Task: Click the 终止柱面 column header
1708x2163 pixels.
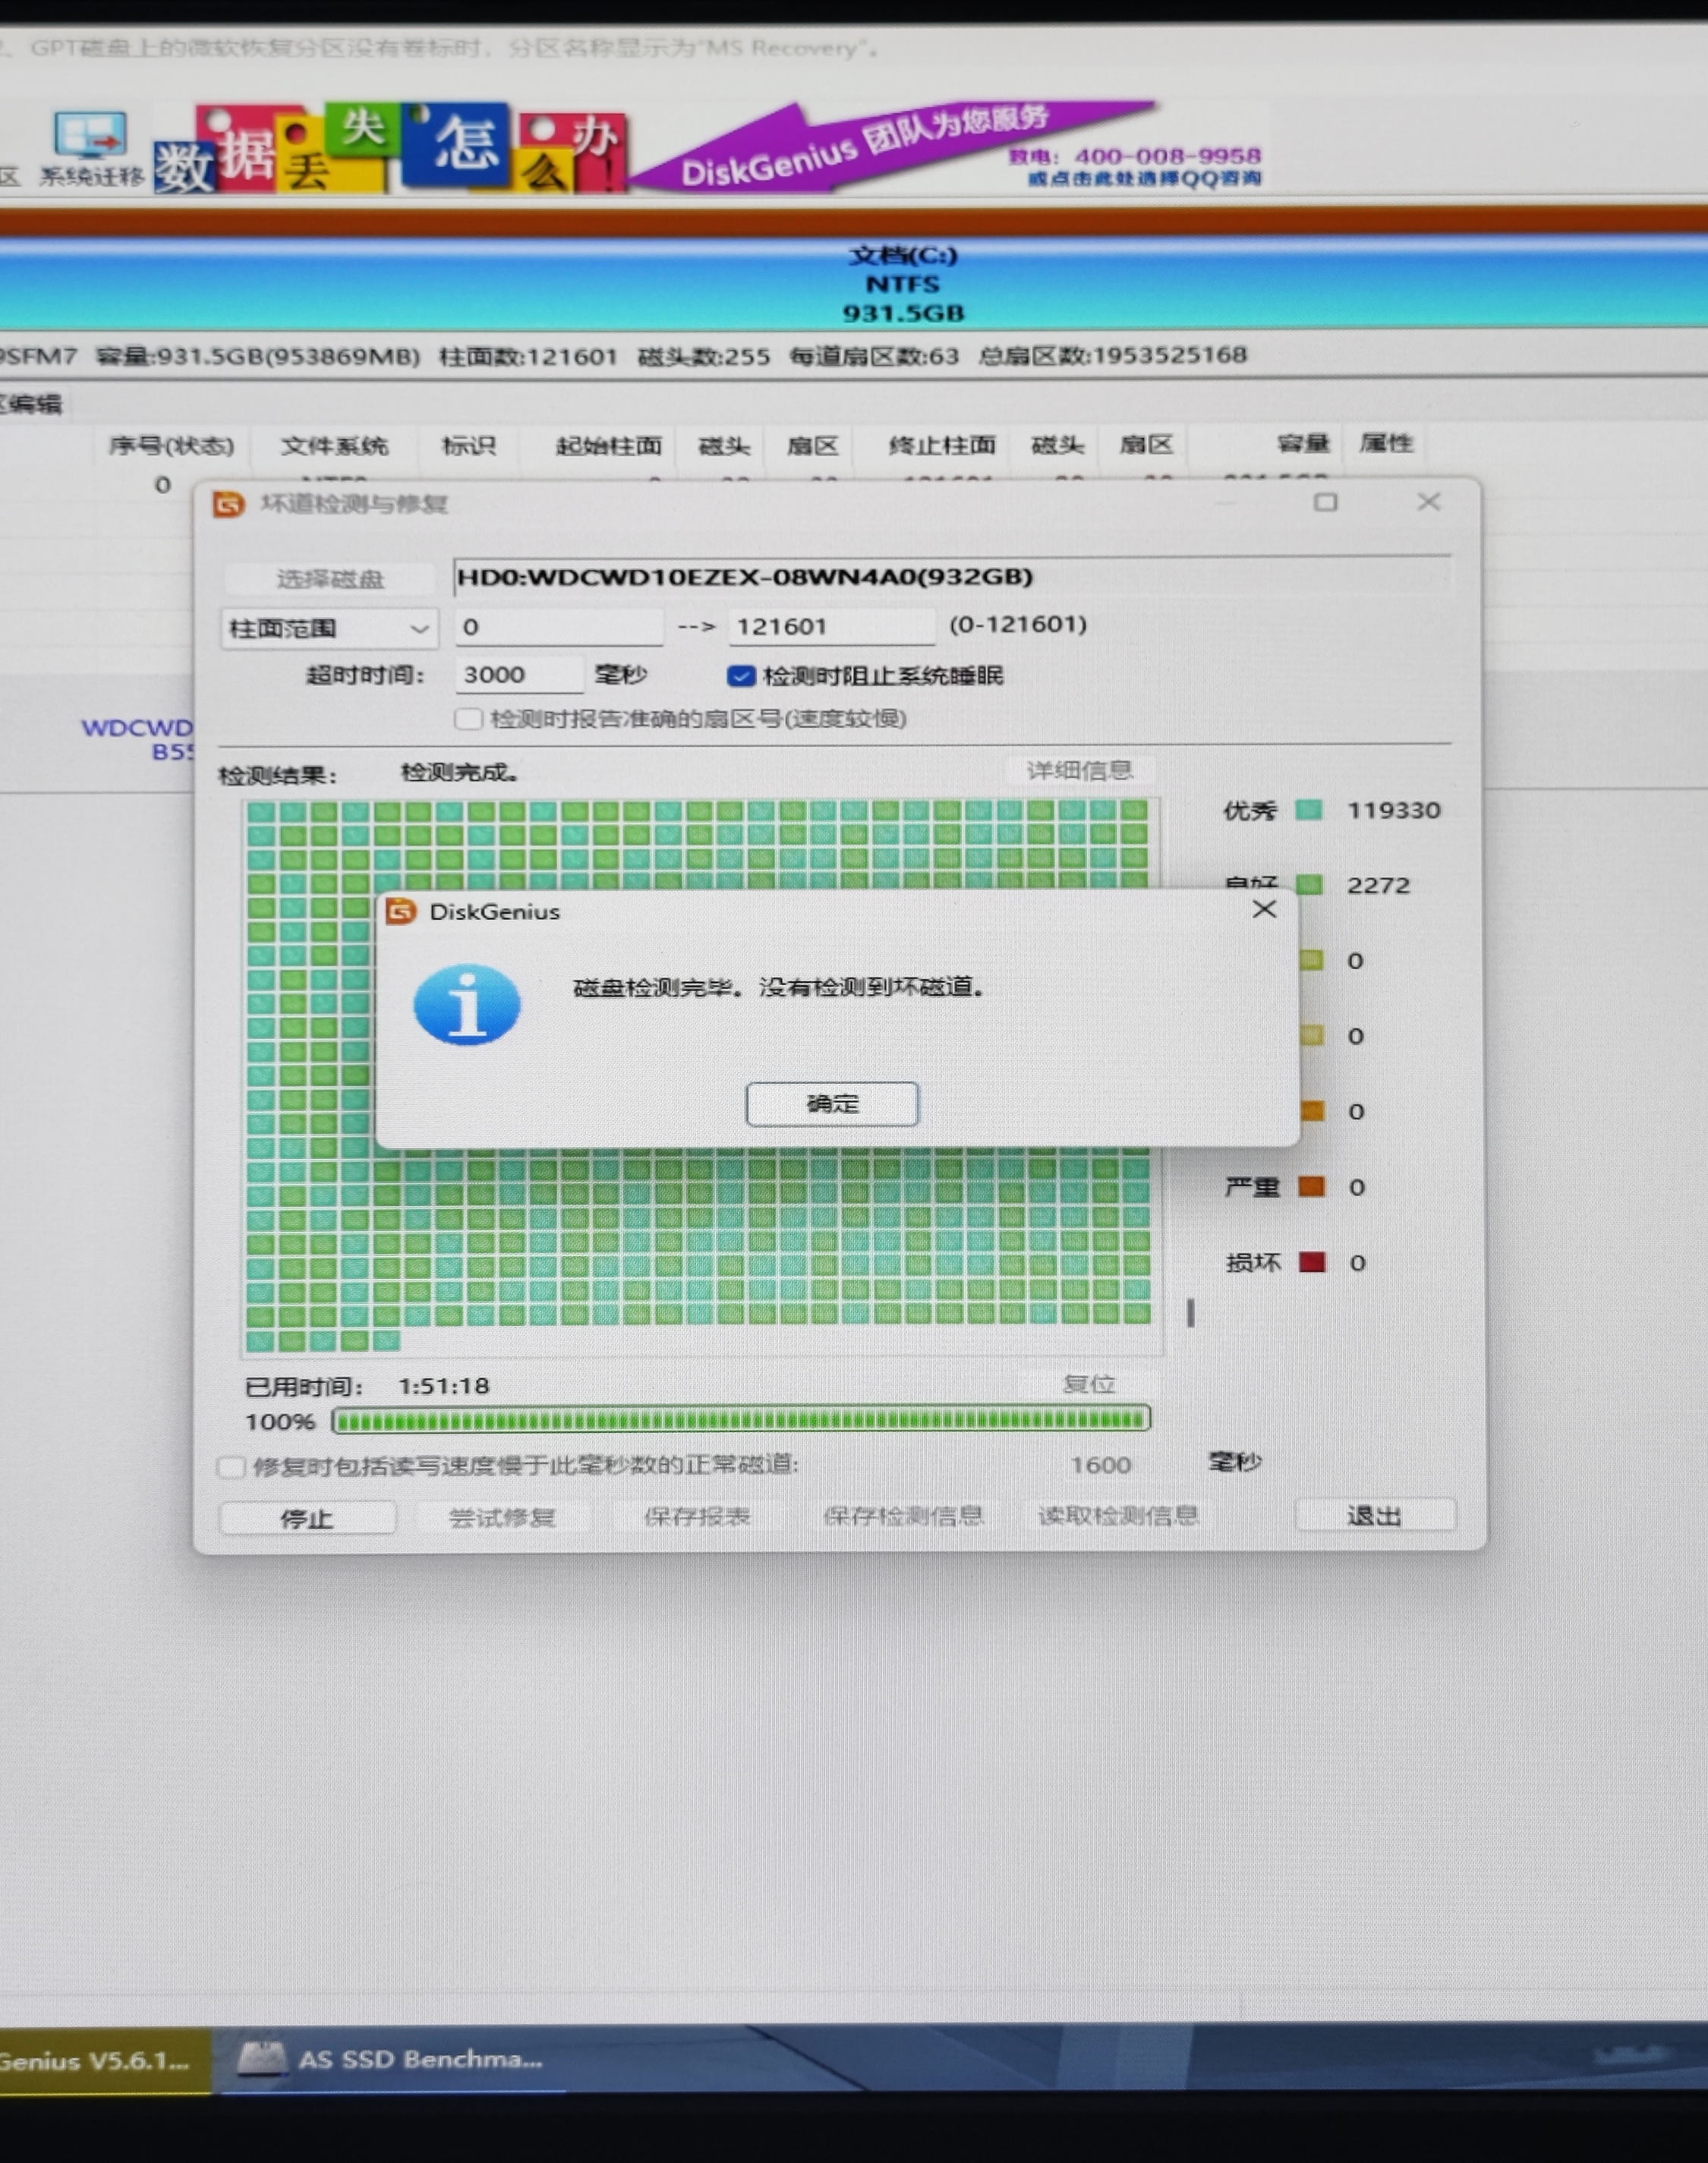Action: [942, 445]
